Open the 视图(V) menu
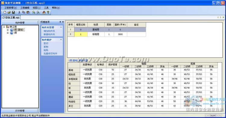Image resolution: width=226 pixels, height=118 pixels. [x=36, y=8]
